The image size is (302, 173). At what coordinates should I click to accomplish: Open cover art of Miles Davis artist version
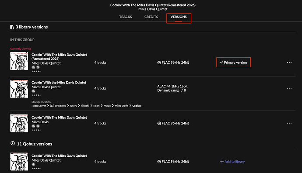click(x=19, y=123)
